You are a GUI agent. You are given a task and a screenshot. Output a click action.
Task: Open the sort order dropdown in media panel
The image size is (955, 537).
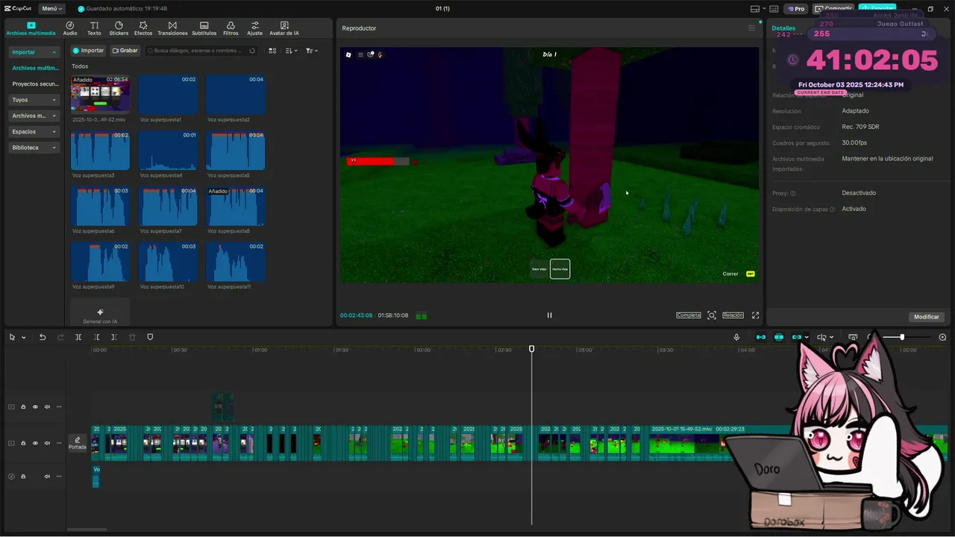[291, 51]
